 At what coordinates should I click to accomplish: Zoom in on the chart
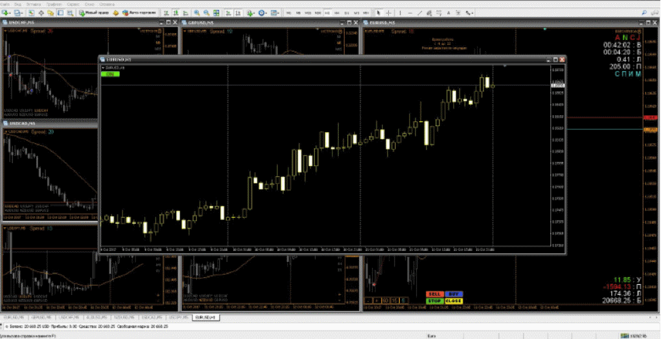coord(197,13)
